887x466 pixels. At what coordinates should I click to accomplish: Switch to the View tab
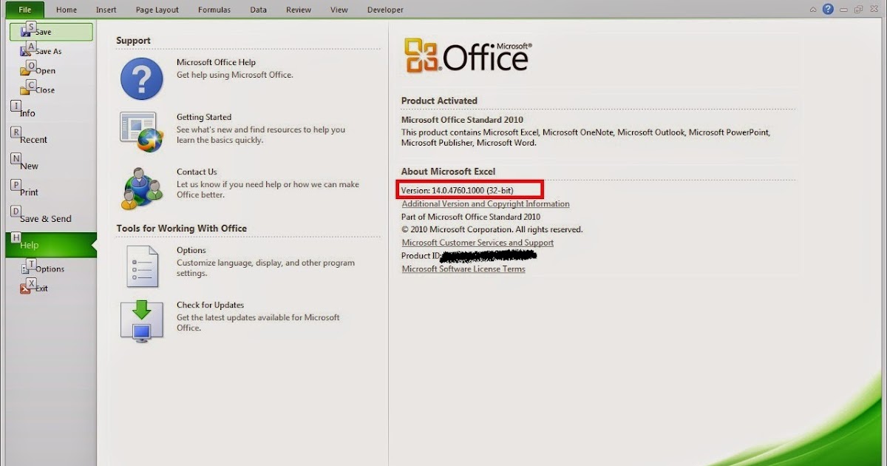(x=339, y=10)
